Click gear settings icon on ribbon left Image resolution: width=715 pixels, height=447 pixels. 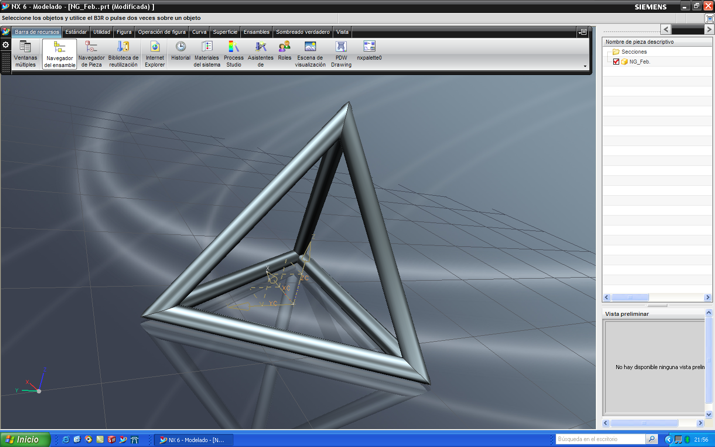pos(6,45)
